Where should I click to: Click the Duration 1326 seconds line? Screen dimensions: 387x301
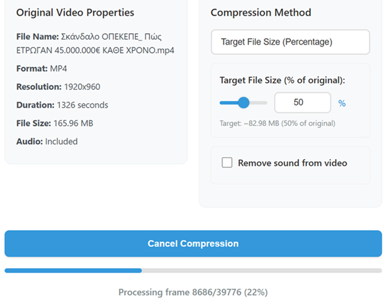point(62,105)
